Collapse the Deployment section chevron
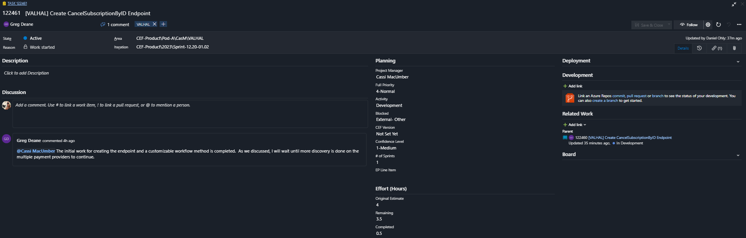Image resolution: width=746 pixels, height=238 pixels. (x=738, y=62)
